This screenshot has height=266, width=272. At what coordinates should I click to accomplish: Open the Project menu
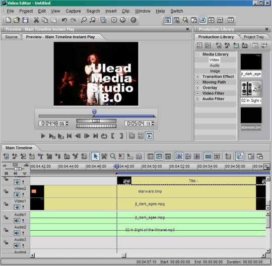click(x=26, y=11)
